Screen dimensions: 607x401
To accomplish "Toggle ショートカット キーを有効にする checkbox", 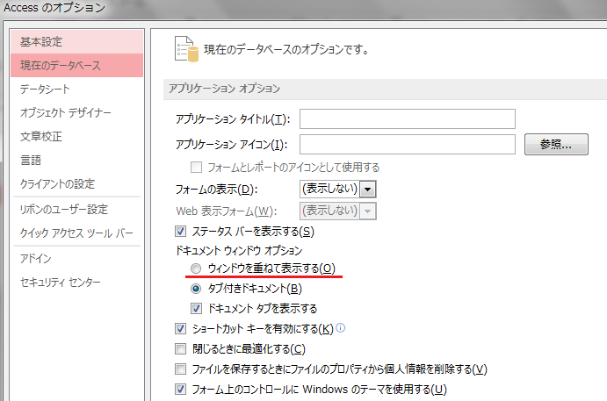I will point(180,329).
